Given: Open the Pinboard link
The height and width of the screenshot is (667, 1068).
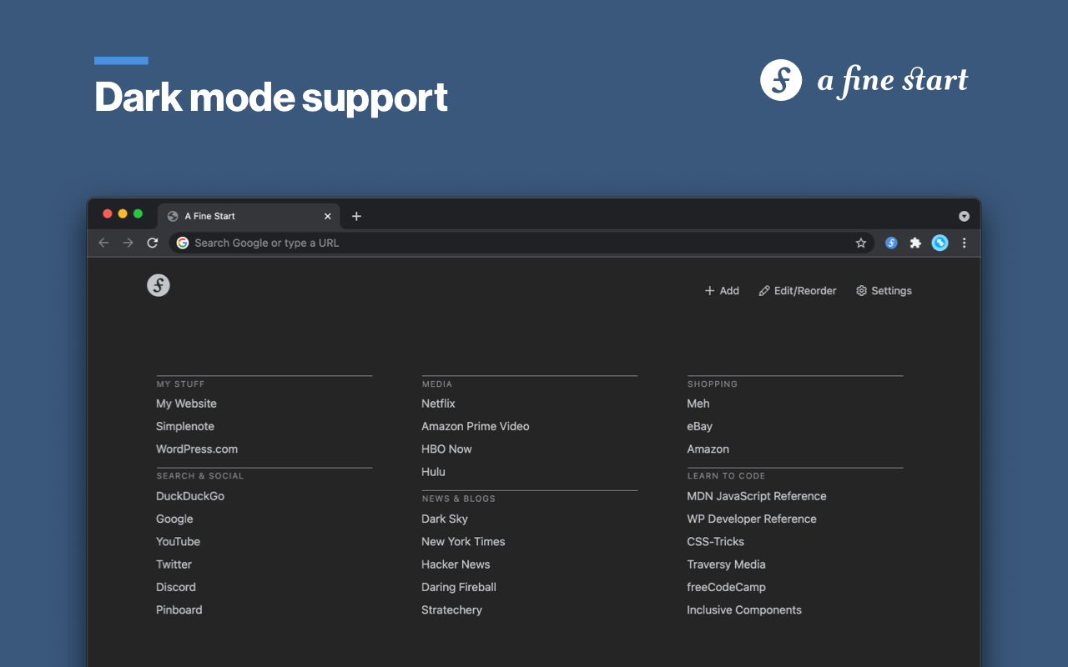Looking at the screenshot, I should point(179,609).
